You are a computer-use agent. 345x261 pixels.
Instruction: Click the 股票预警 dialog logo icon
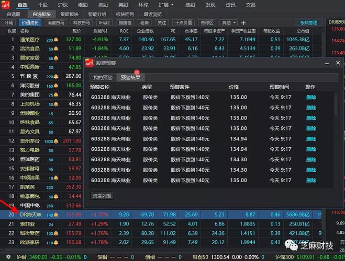pyautogui.click(x=90, y=63)
